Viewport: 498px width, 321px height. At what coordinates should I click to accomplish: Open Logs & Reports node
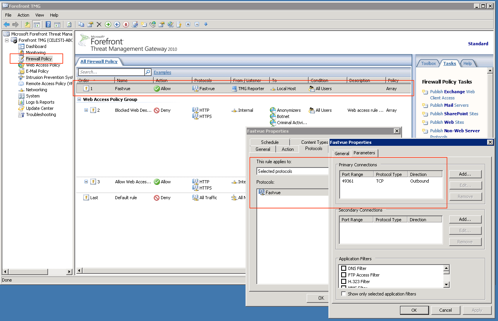coord(40,102)
